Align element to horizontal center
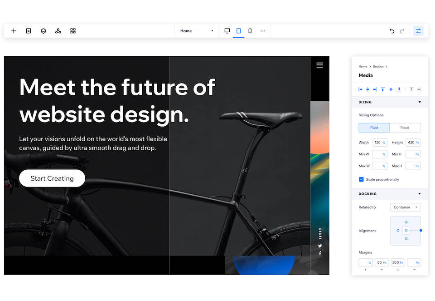Screen dimensions: 435x301 click(x=367, y=89)
